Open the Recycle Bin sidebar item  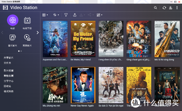pyautogui.click(x=7, y=86)
